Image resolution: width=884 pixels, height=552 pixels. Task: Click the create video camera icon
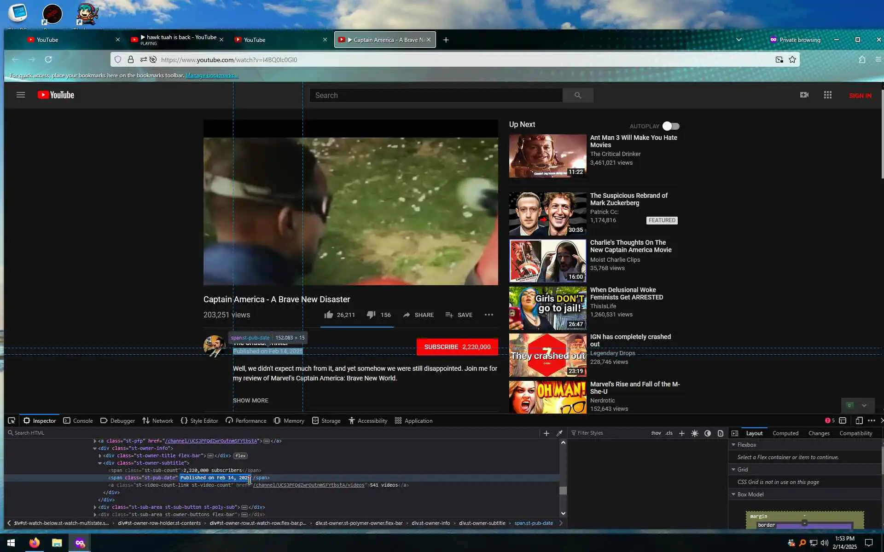click(804, 95)
